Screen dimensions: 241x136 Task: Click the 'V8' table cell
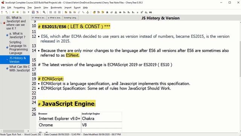101,125
